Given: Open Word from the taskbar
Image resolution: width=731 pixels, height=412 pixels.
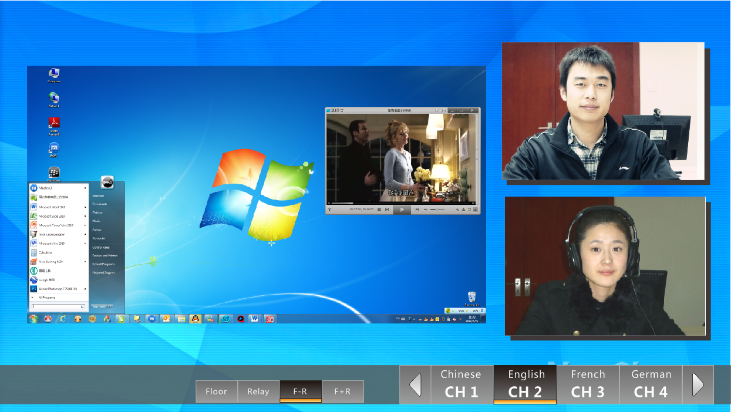Looking at the screenshot, I should tap(254, 319).
